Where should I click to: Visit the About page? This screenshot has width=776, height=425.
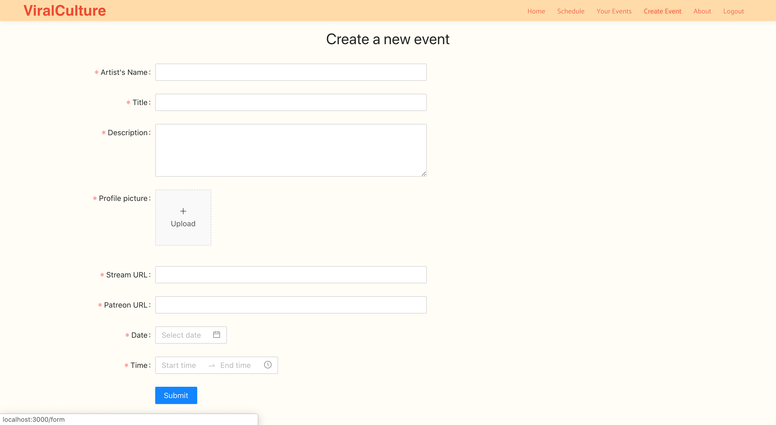[702, 11]
